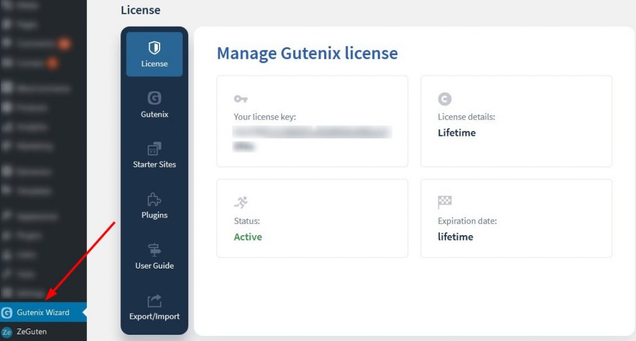Screen dimensions: 636x341
Task: Click the Export/Import share icon
Action: click(154, 301)
